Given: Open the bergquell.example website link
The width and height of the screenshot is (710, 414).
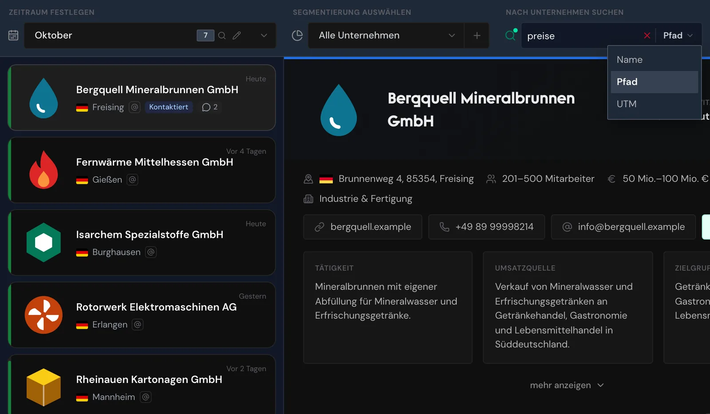Looking at the screenshot, I should click(x=363, y=227).
